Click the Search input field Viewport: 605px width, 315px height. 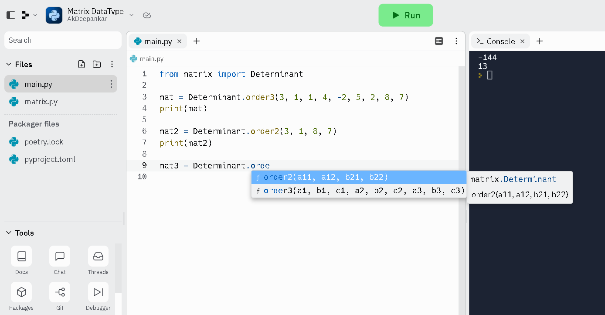63,40
